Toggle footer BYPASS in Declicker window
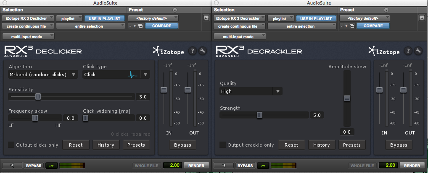Image resolution: width=428 pixels, height=173 pixels. 34,165
